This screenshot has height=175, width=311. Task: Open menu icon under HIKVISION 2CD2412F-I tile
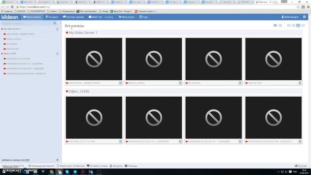(240, 141)
